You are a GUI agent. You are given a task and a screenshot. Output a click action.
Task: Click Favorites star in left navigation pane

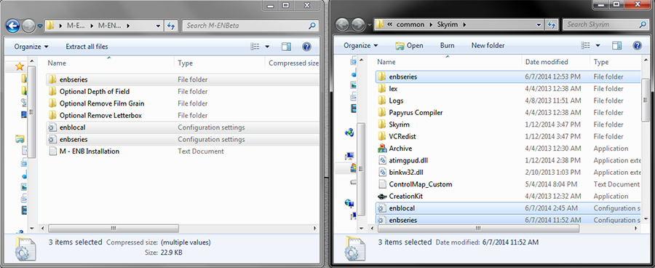tap(19, 66)
